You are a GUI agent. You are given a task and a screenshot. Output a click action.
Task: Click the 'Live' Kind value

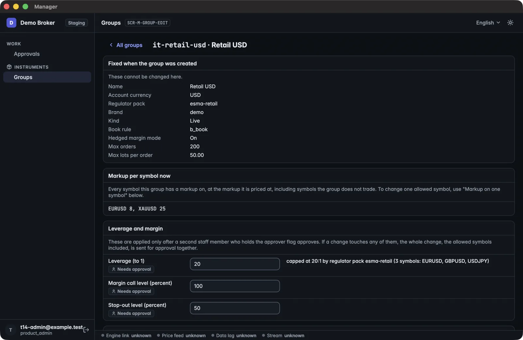point(195,121)
